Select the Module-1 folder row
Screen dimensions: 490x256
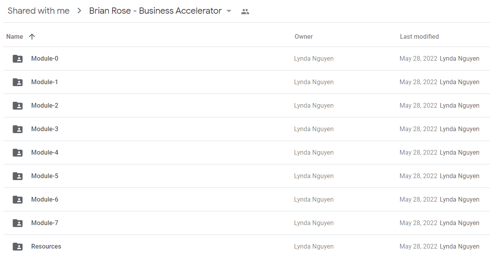point(246,82)
